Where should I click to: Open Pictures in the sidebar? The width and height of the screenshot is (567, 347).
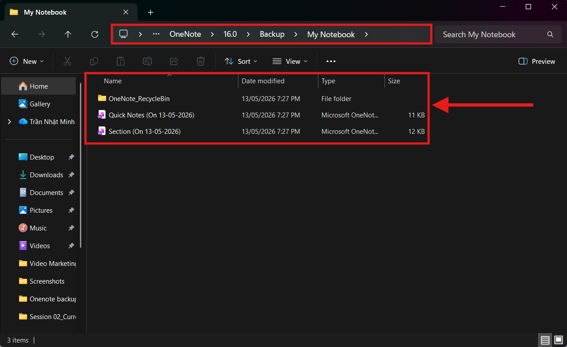pos(41,211)
